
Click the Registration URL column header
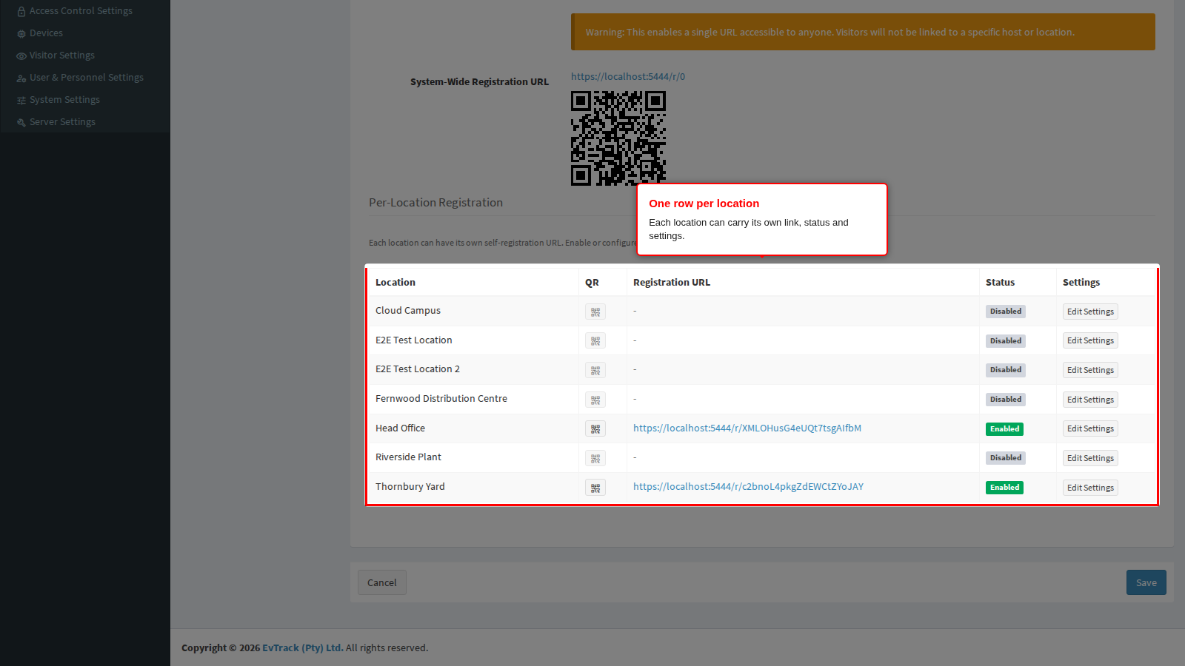click(672, 283)
